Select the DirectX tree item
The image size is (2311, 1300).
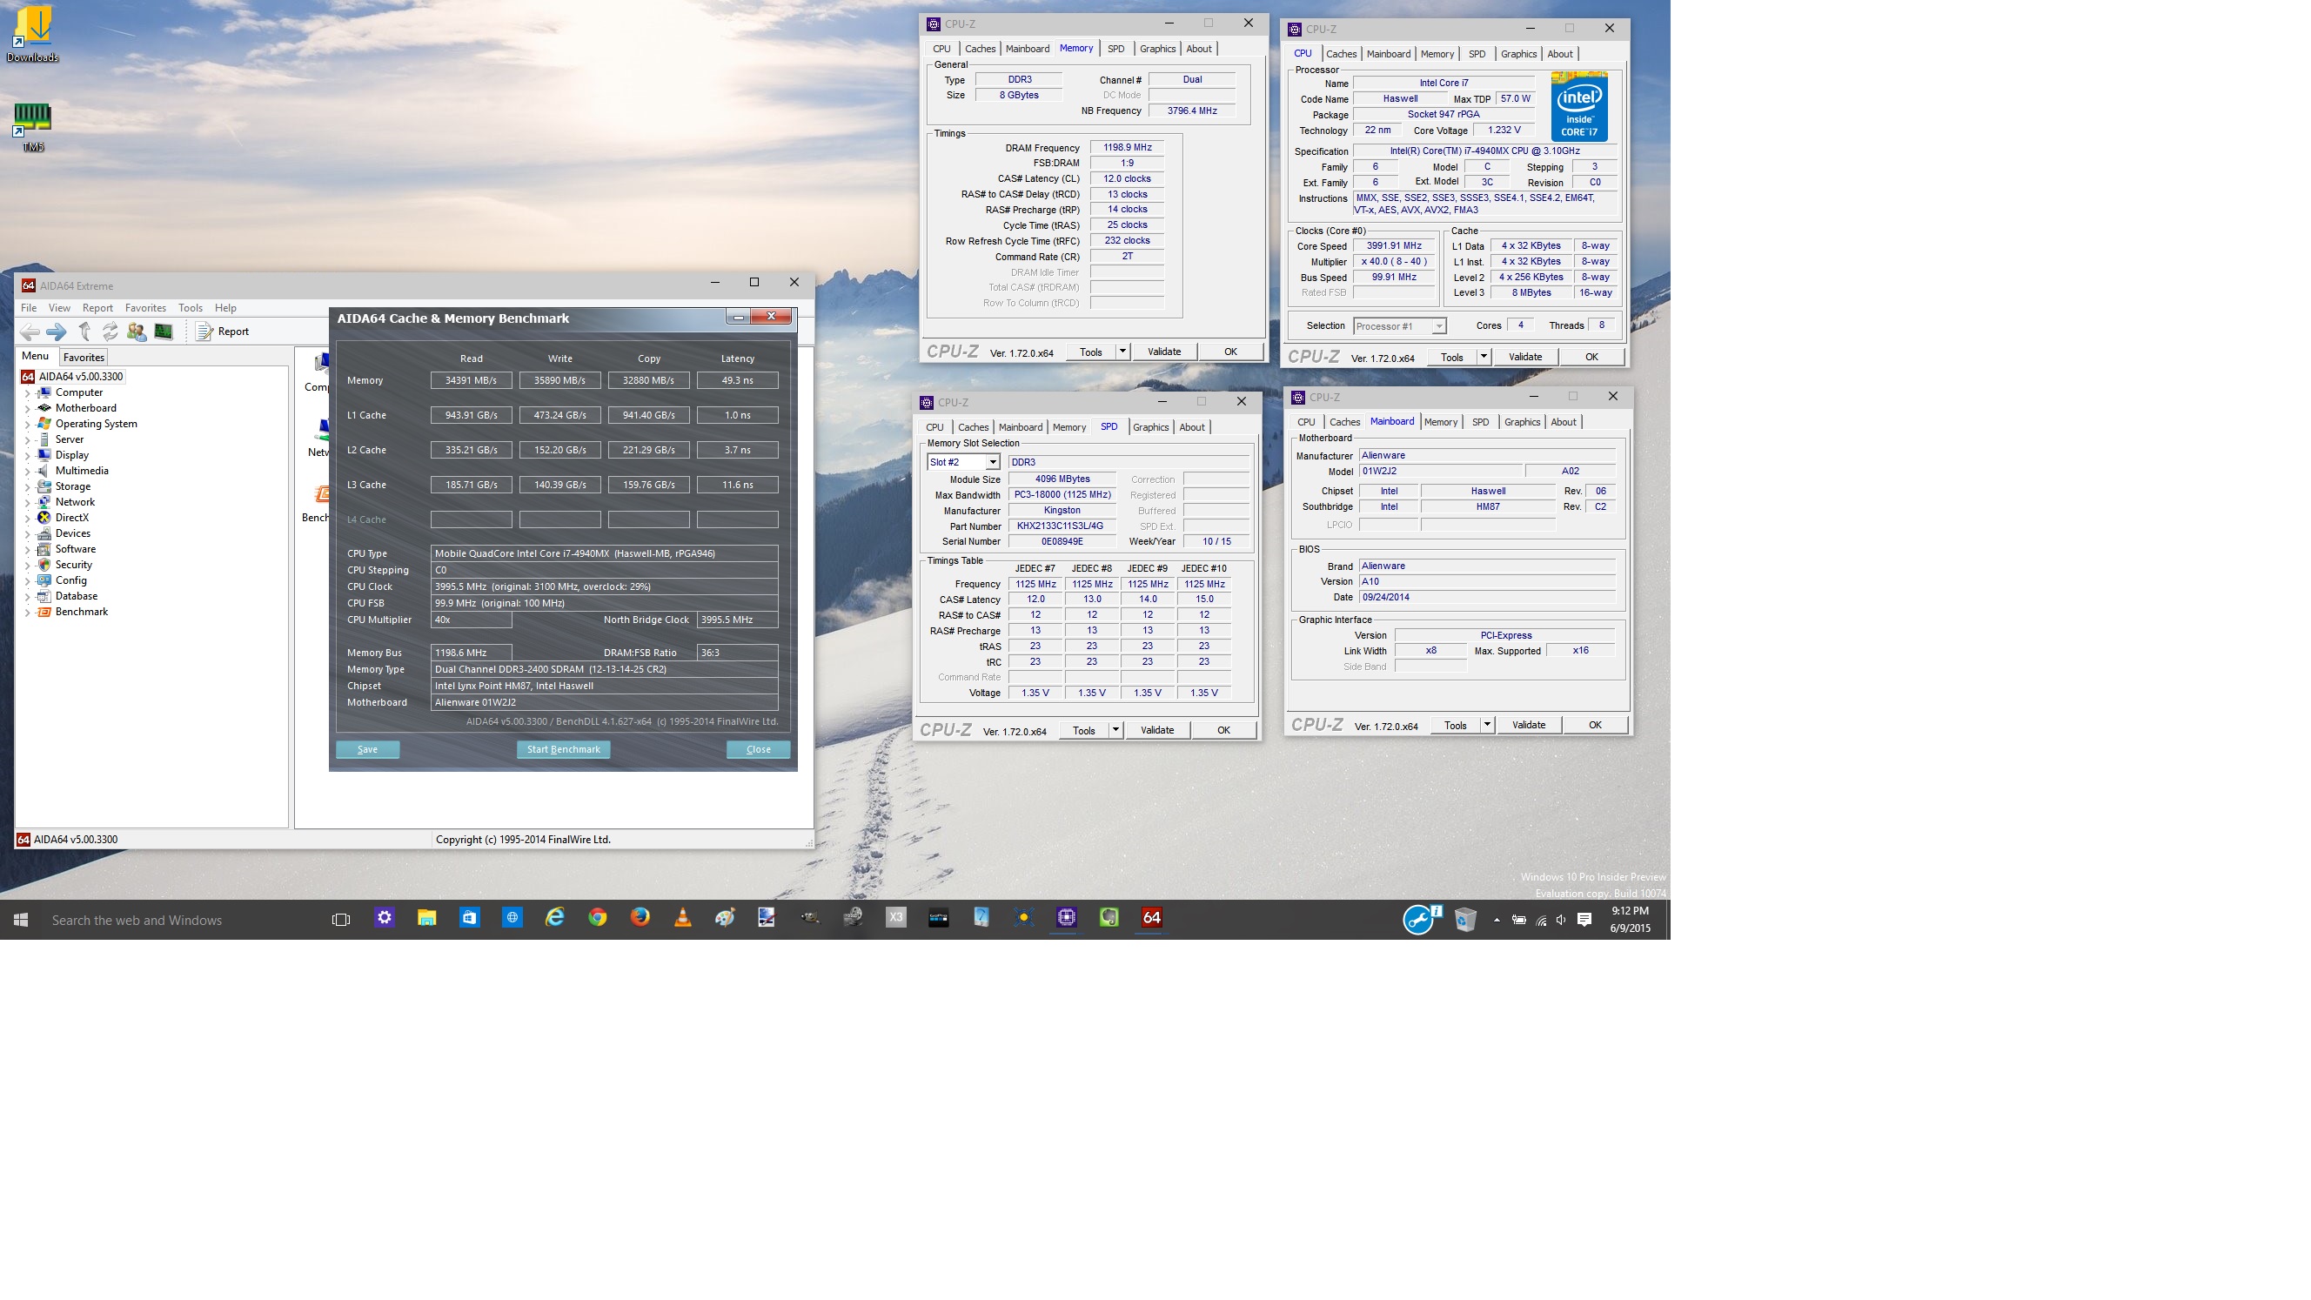(71, 518)
